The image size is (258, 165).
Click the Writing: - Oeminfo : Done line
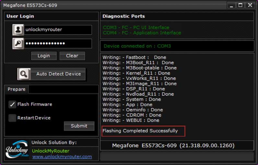tap(133, 110)
